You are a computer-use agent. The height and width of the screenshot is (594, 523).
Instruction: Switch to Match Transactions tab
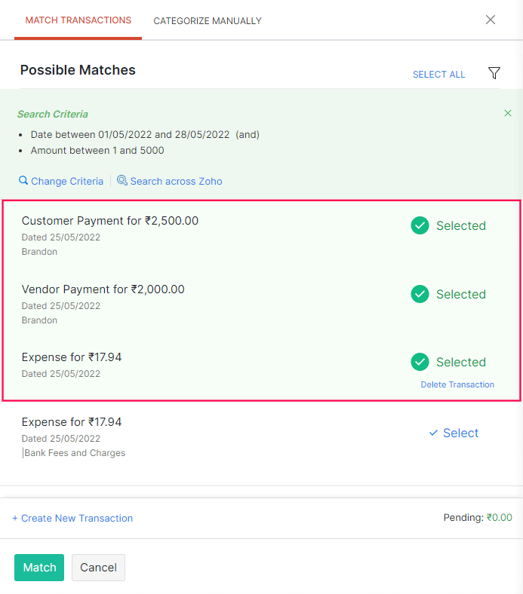[78, 20]
